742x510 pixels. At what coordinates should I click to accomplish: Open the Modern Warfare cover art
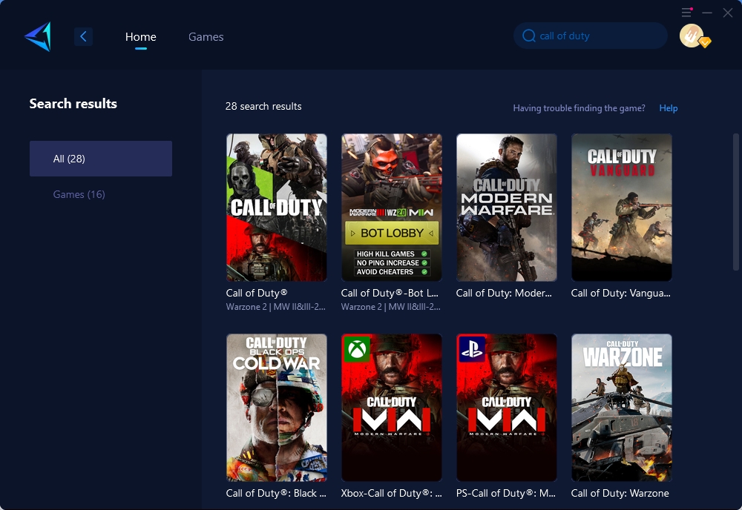(x=506, y=208)
